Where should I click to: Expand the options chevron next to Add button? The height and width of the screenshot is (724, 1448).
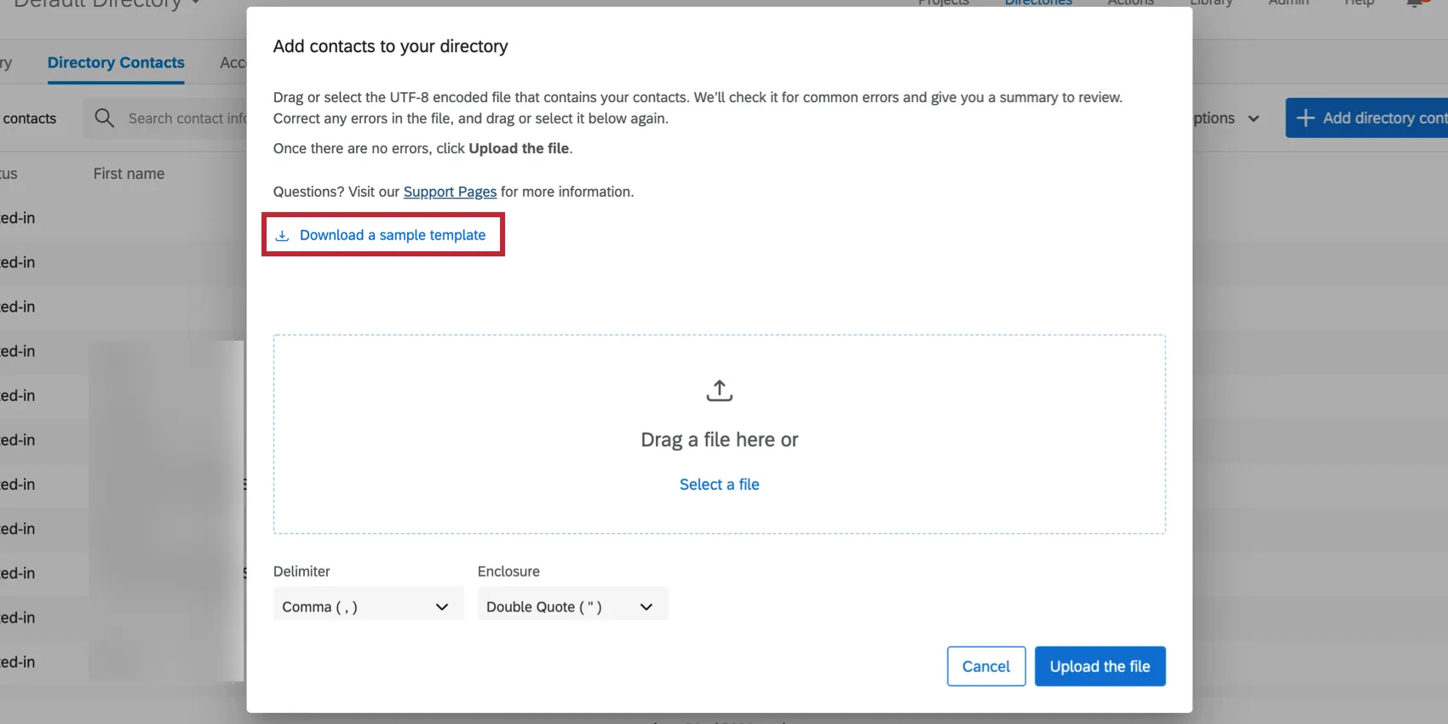click(1253, 118)
